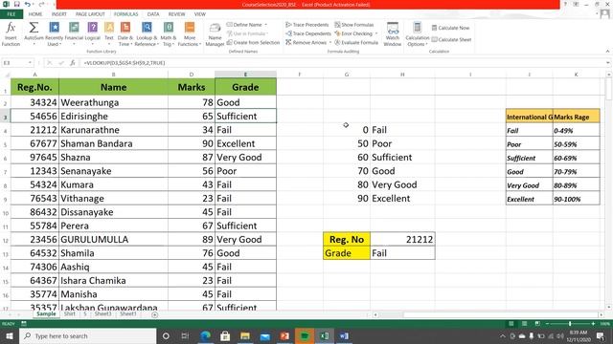Switch to PAGE LAYOUT tab
Image resolution: width=613 pixels, height=344 pixels.
90,14
